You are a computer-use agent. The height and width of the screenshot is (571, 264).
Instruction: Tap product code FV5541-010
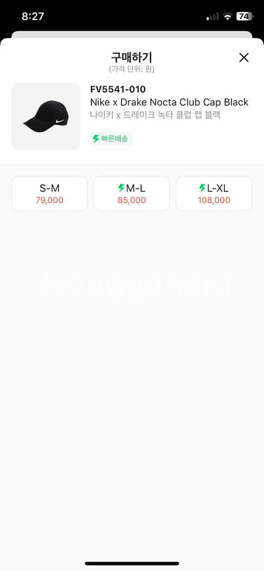(x=118, y=89)
